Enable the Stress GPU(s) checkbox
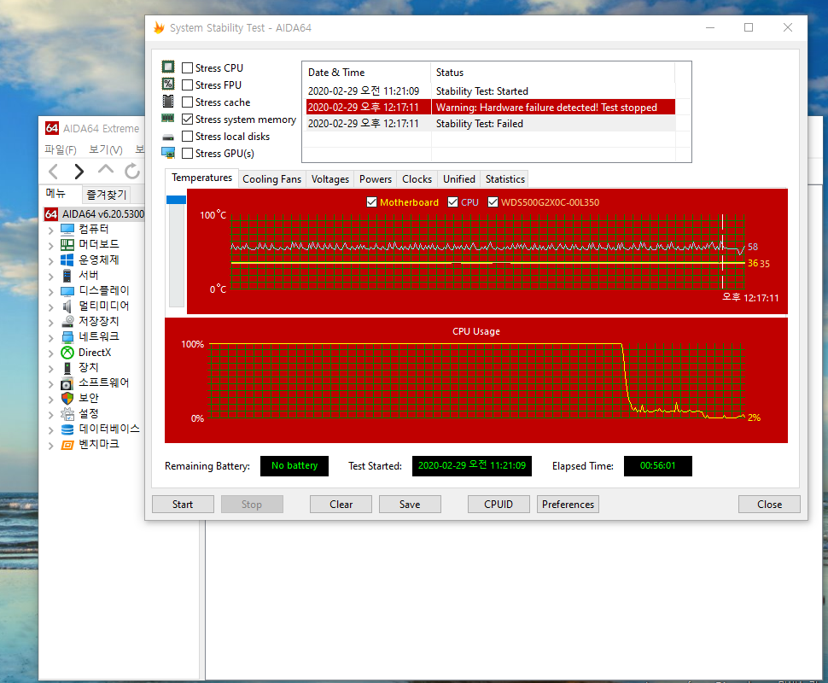The width and height of the screenshot is (828, 683). (187, 153)
